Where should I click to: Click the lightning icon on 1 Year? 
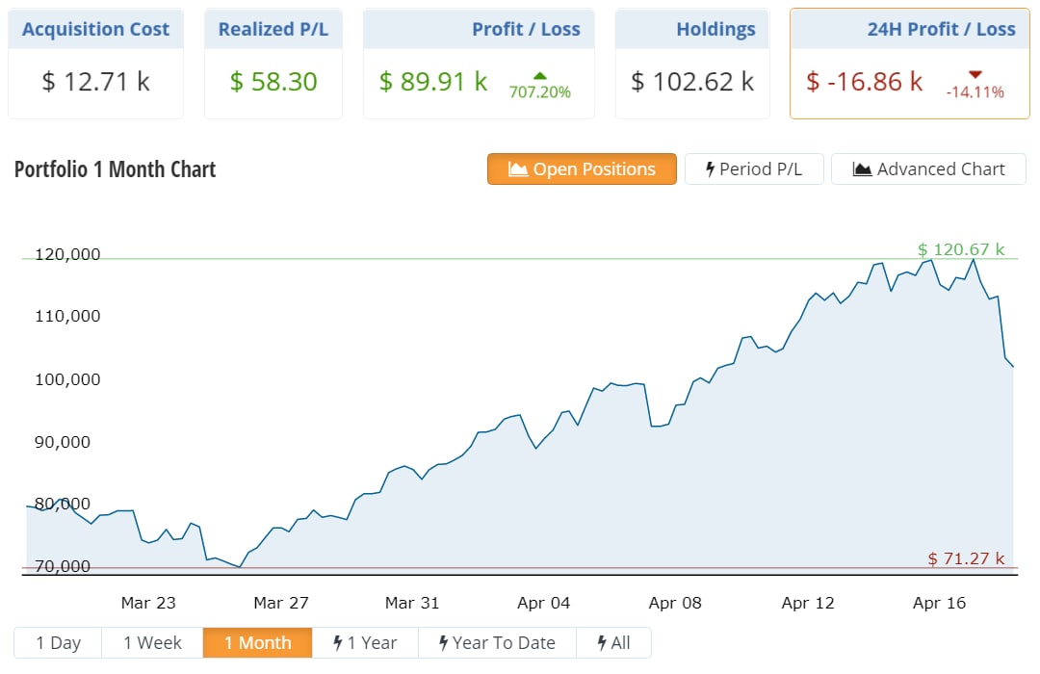tap(338, 642)
